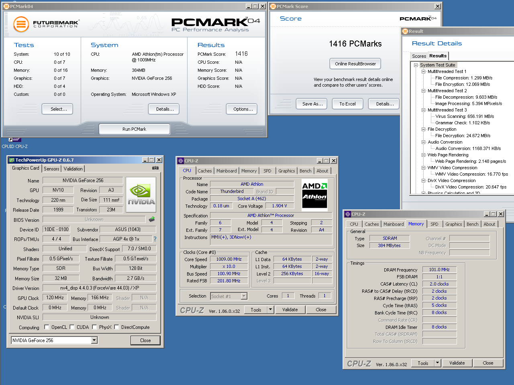
Task: Click the NVIDIA logo in GPU-Z
Action: (141, 195)
